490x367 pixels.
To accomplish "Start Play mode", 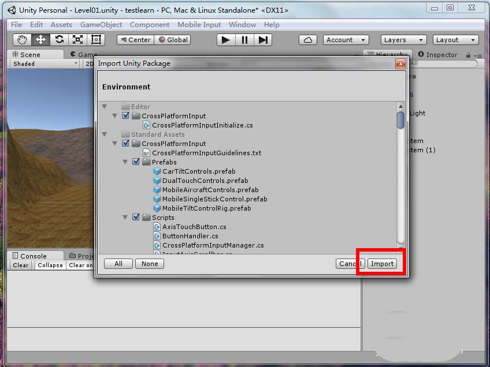I will (226, 40).
